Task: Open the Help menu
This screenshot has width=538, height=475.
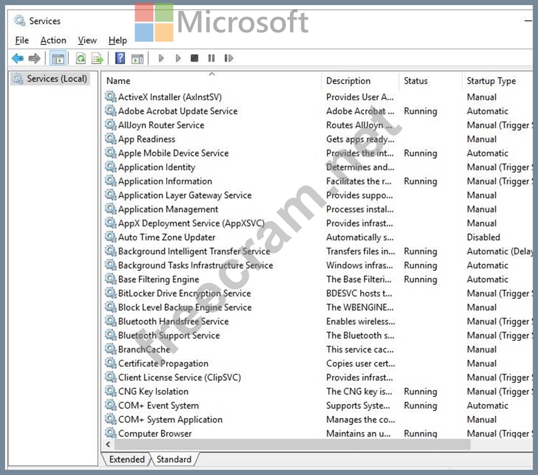Action: click(x=118, y=40)
